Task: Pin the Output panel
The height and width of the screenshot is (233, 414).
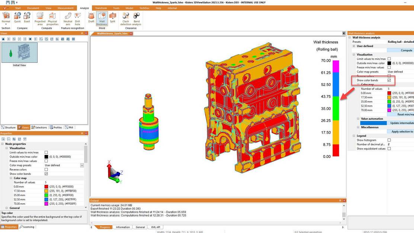Action: (340, 201)
